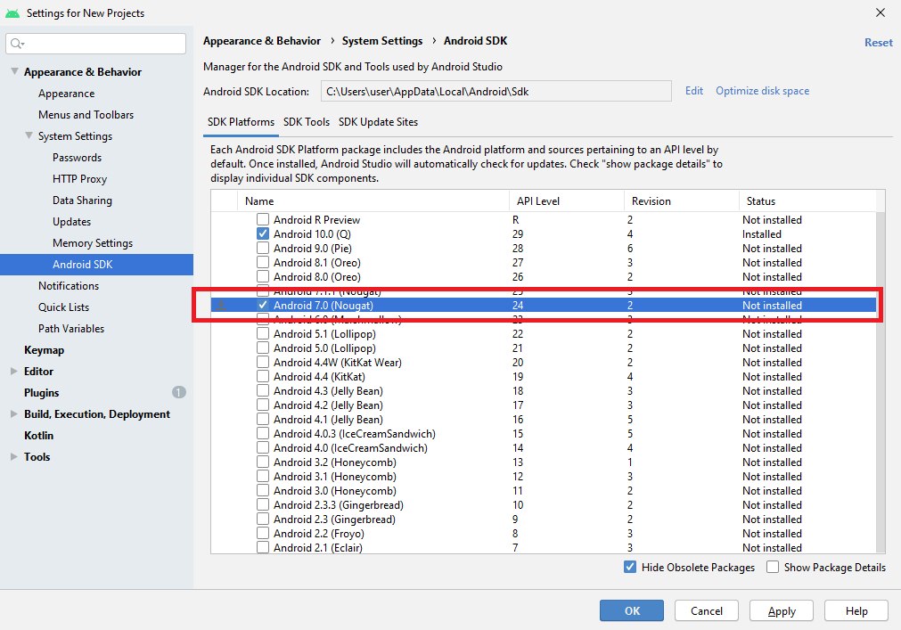
Task: Open Keymap settings
Action: click(x=45, y=349)
